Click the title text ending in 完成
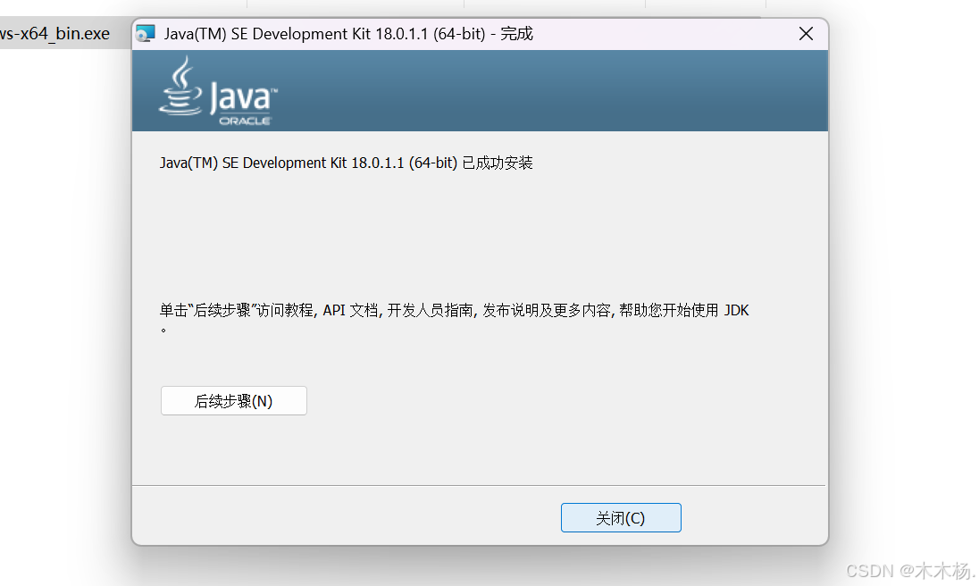Image resolution: width=979 pixels, height=586 pixels. coord(348,34)
